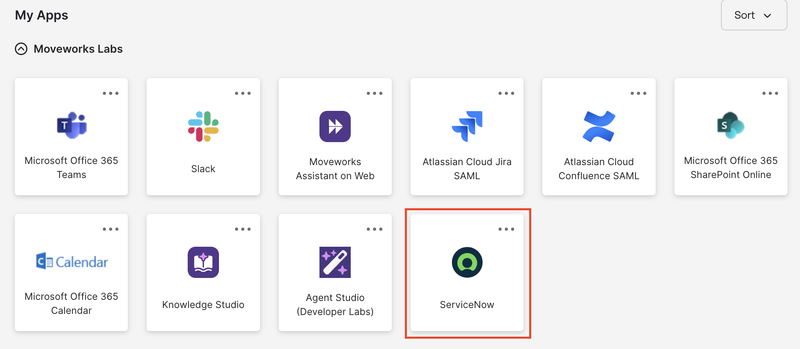Launch Slack via its colorful logo
The height and width of the screenshot is (349, 800).
(203, 126)
